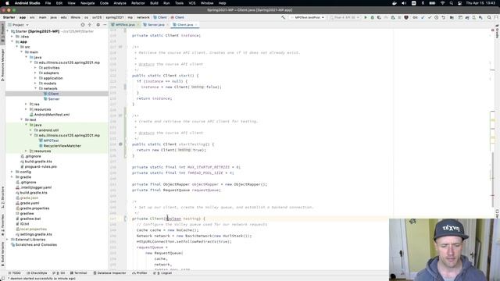Open Project panel settings gear
This screenshot has width=500, height=281.
click(x=98, y=24)
